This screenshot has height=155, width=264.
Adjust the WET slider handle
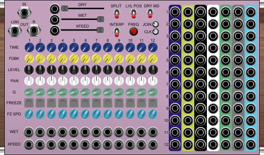100,19
